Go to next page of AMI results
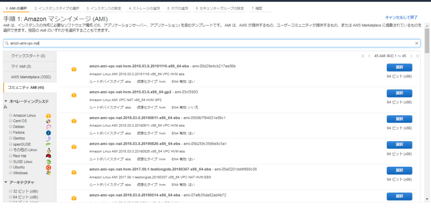Viewport: 431px width, 211px height. coord(411,56)
